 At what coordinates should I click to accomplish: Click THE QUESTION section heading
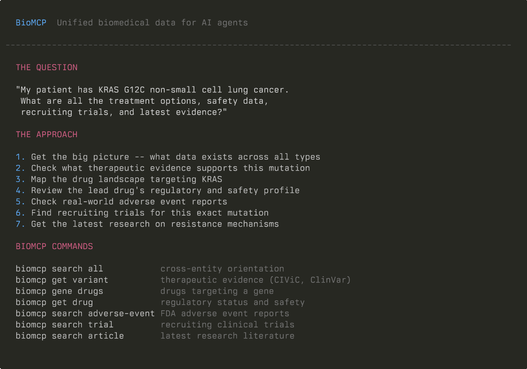click(46, 67)
